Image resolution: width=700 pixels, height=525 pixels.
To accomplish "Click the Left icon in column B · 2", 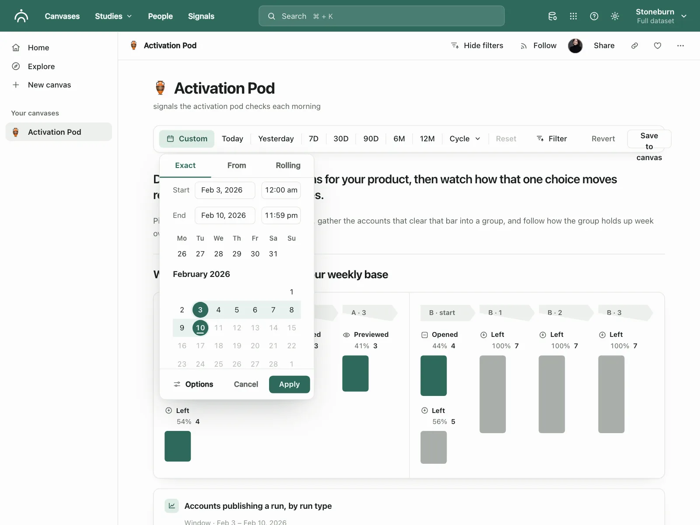I will tap(543, 335).
